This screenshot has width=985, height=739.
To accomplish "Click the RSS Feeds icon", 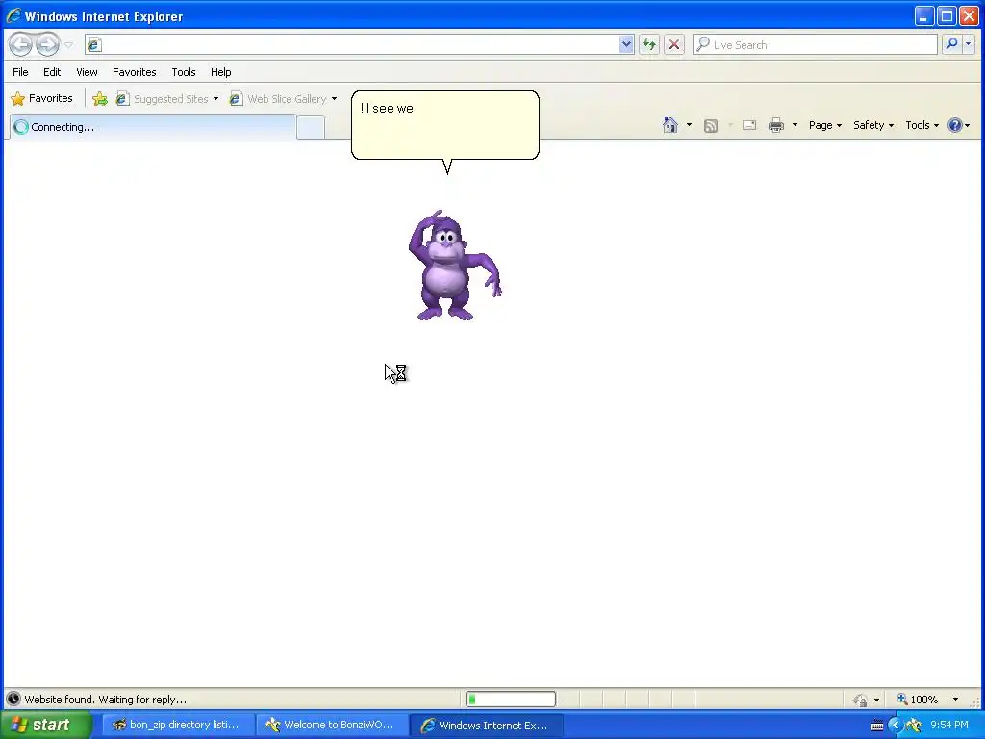I will pyautogui.click(x=711, y=126).
